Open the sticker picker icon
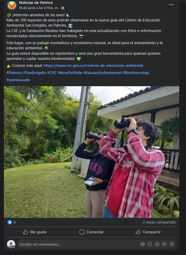Screen dimensions: 186x255 tap(172, 244)
